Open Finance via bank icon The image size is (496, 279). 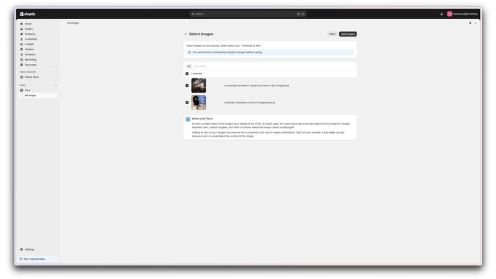click(22, 50)
